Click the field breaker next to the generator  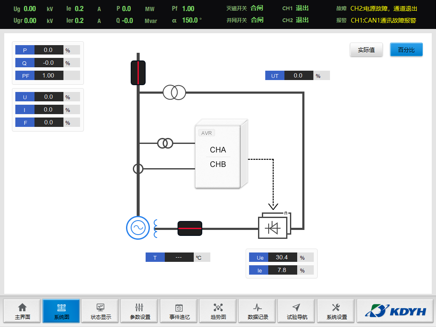pos(189,228)
